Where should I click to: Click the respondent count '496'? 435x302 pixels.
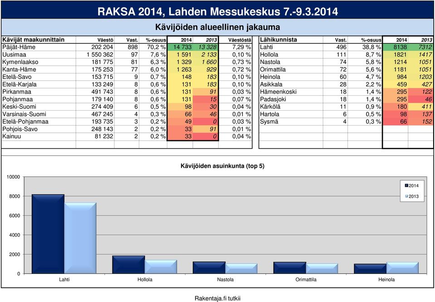point(341,47)
